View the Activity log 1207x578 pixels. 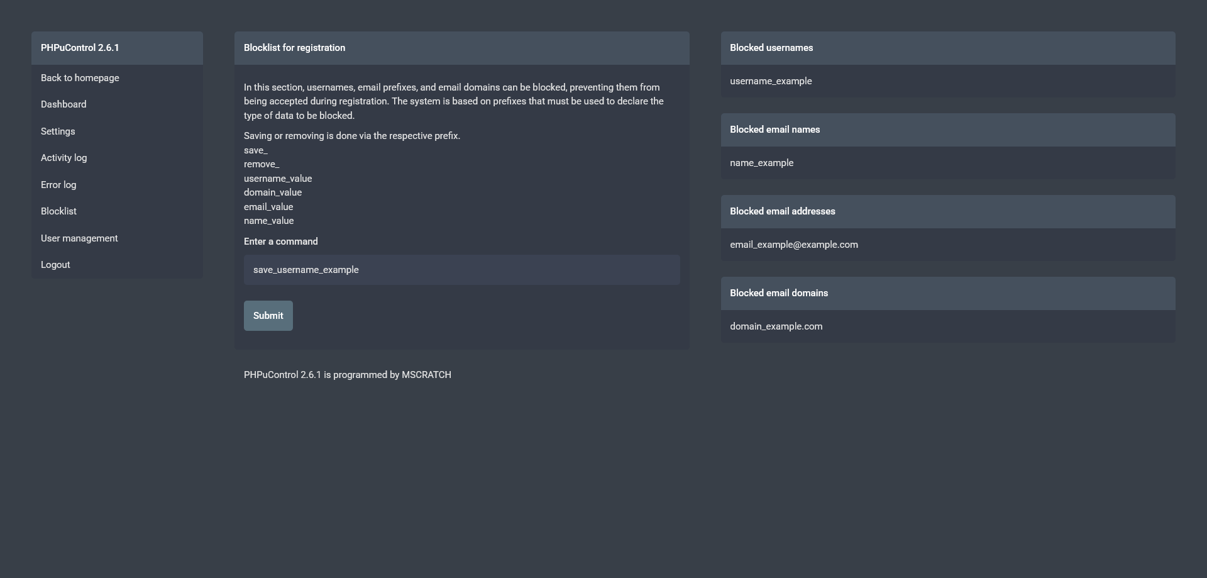tap(63, 158)
